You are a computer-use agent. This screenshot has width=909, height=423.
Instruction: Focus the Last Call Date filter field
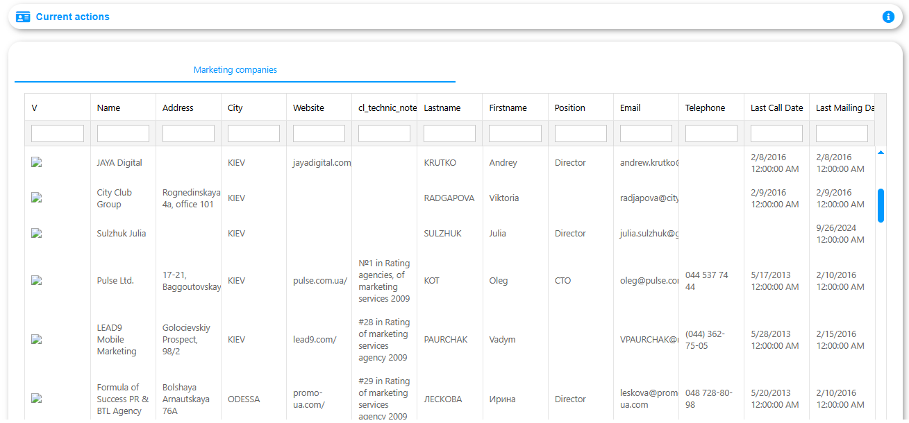(776, 133)
